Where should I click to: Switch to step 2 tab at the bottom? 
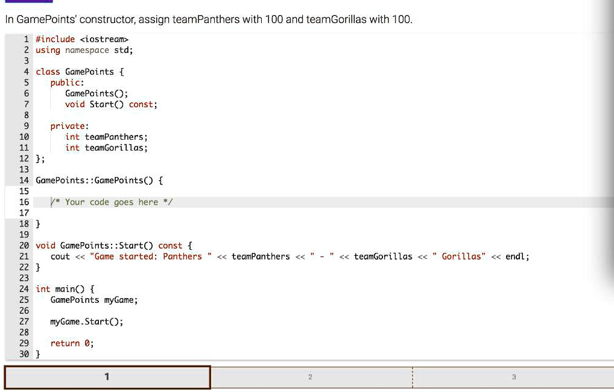(x=310, y=376)
